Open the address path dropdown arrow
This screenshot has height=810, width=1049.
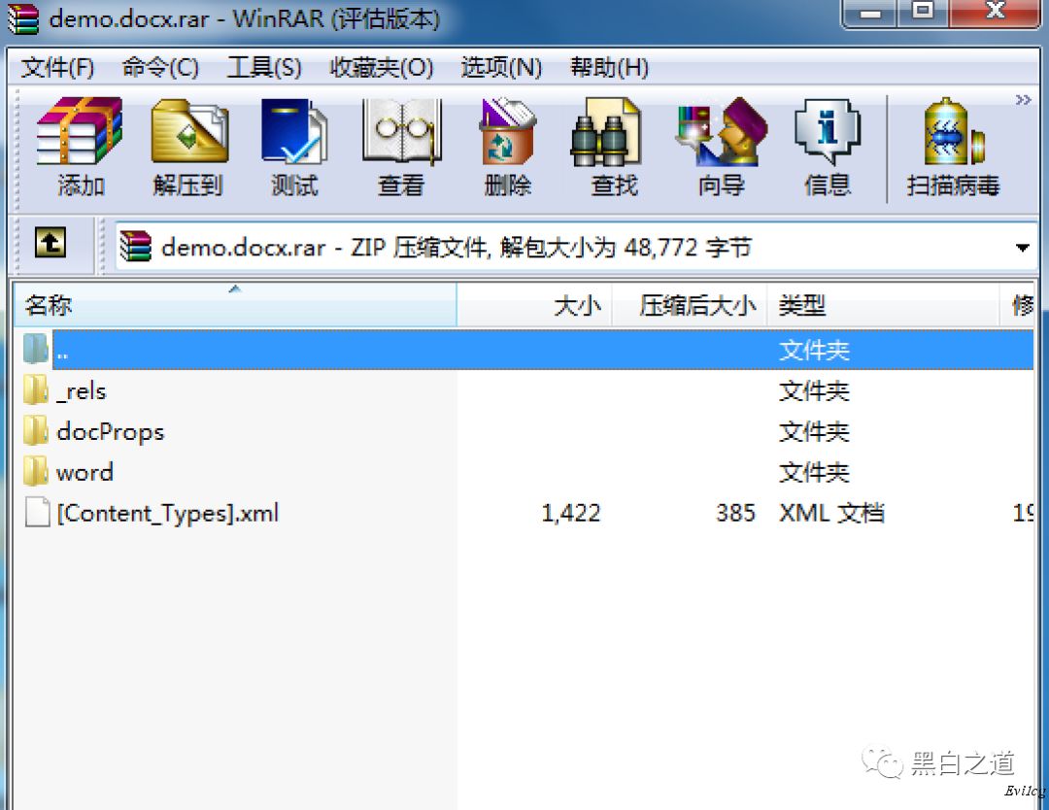(x=1022, y=248)
